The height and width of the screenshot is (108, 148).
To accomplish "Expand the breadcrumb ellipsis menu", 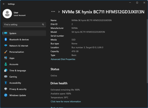I will 53,12.
